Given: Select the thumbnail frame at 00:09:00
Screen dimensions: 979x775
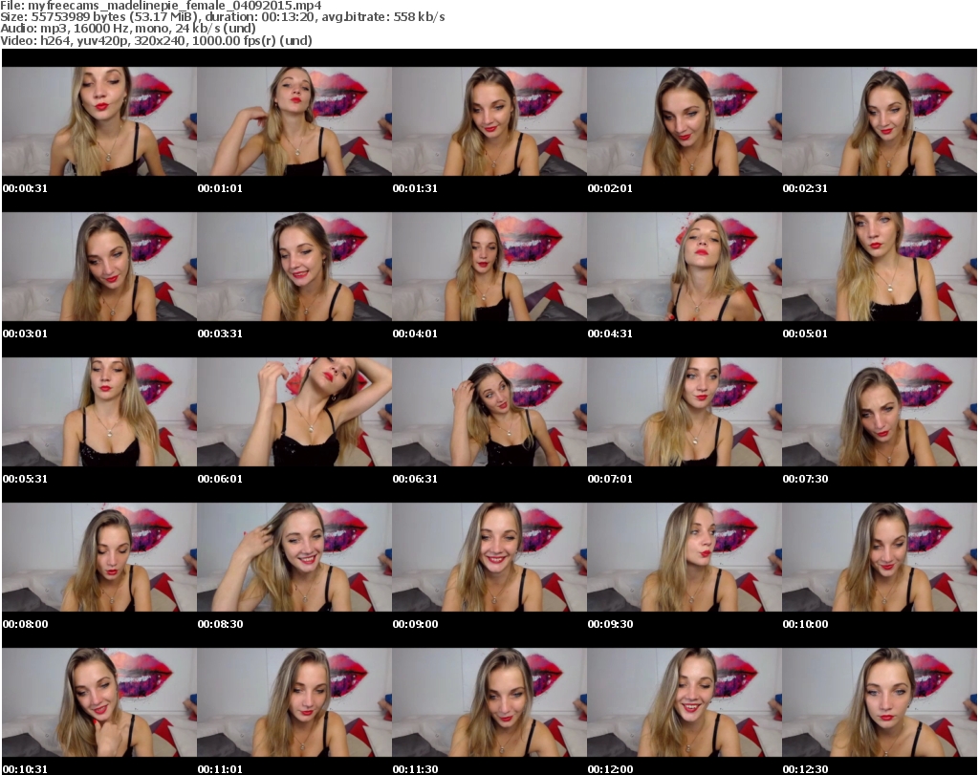Looking at the screenshot, I should 489,557.
